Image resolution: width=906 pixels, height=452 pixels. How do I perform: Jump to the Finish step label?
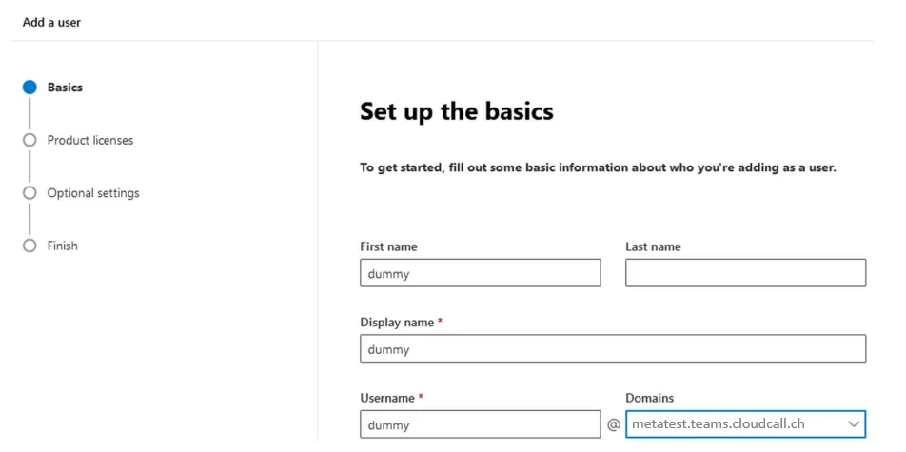63,246
